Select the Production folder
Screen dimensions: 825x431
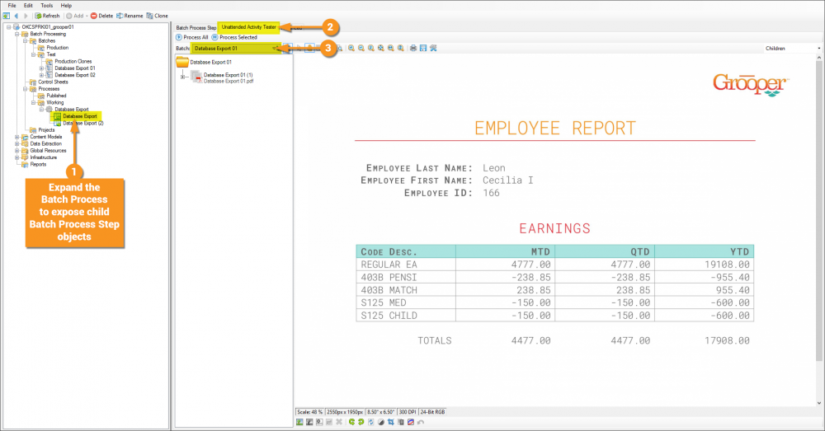click(x=58, y=47)
